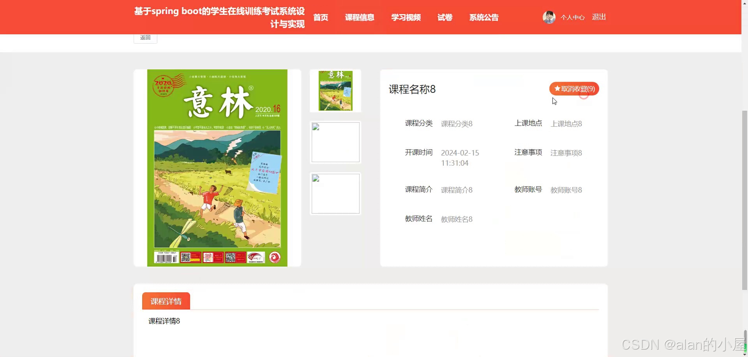Click 退出 to log out

pyautogui.click(x=599, y=17)
